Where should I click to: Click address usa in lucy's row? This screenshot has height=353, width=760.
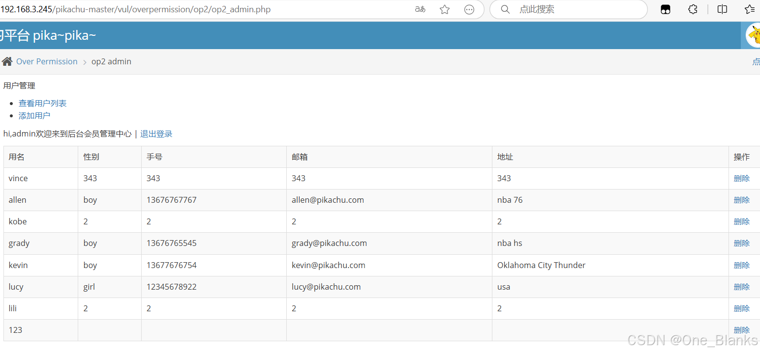(x=504, y=287)
